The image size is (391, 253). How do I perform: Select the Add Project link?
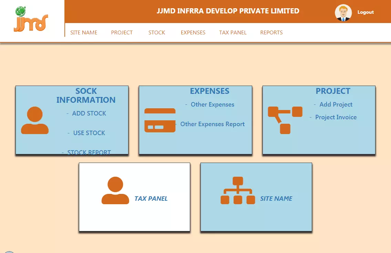click(336, 104)
